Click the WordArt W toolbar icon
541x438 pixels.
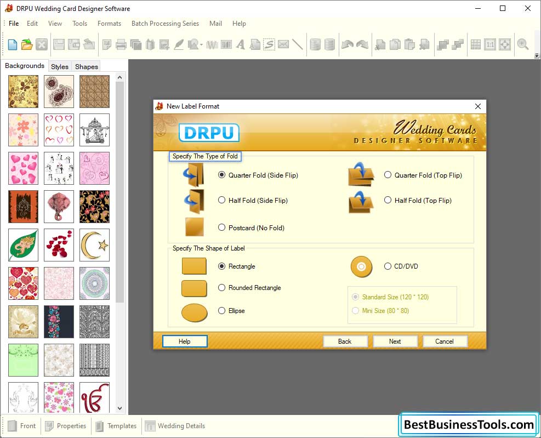[212, 44]
